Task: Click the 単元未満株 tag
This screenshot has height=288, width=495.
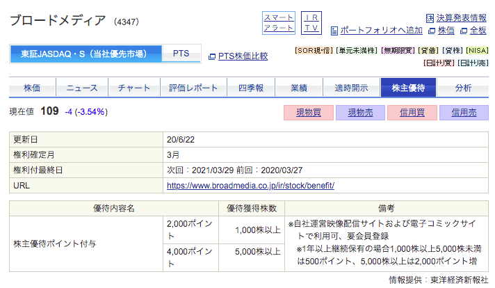Action: pyautogui.click(x=357, y=51)
